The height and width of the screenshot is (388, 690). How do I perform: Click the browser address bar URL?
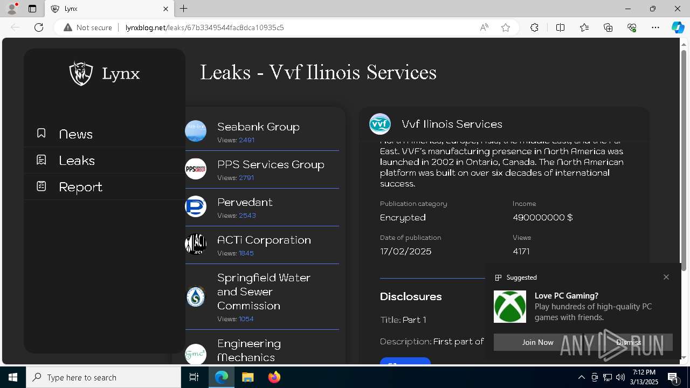tap(204, 27)
